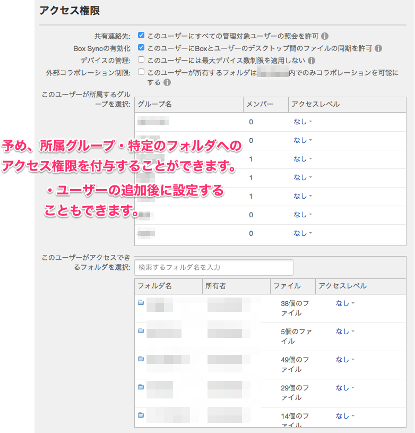Screen dimensions: 415x433
Task: Open access level dropdown for last group row
Action: [302, 233]
